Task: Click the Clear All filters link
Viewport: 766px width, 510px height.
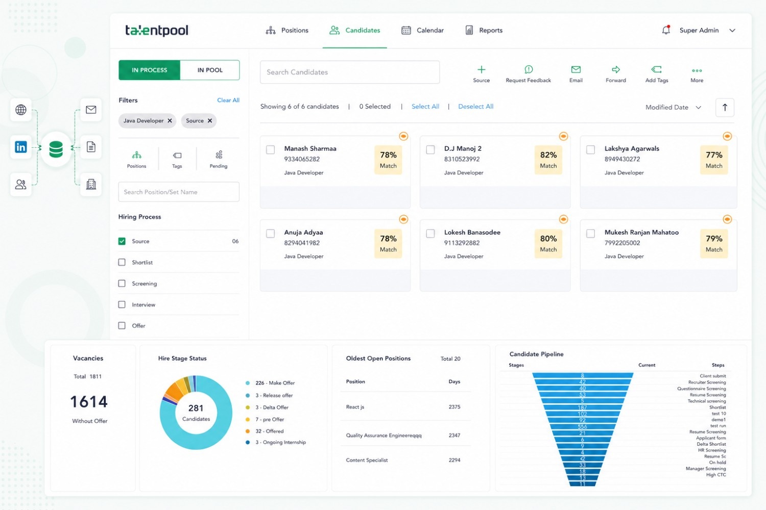Action: point(228,100)
